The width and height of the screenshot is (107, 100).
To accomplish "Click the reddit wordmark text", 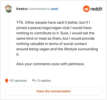I will pyautogui.click(x=96, y=9).
